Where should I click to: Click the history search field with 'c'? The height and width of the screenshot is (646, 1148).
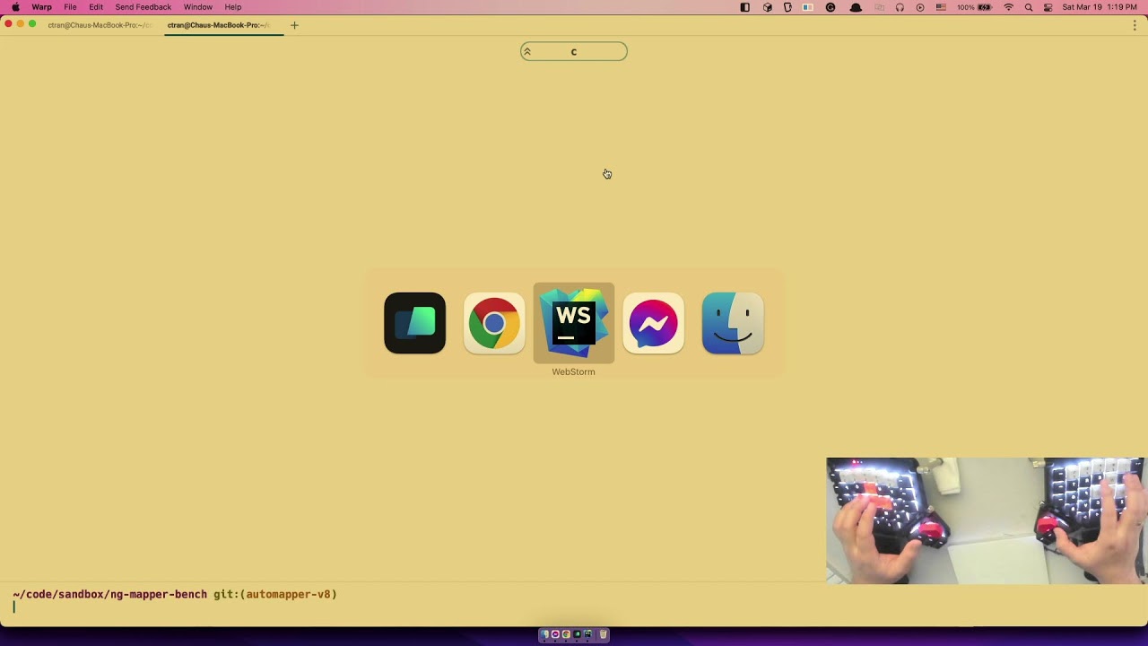tap(574, 52)
